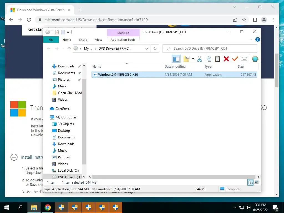Click the Explorer Help question mark icon

point(257,39)
